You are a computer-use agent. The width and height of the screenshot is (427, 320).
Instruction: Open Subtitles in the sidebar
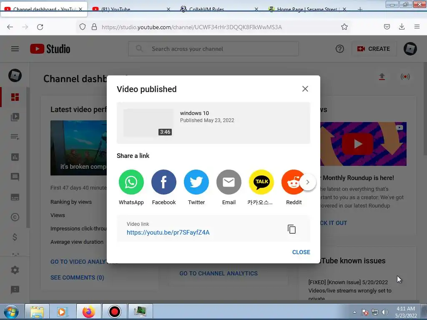click(x=15, y=197)
